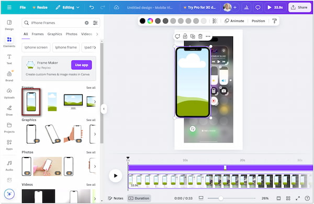The image size is (314, 204).
Task: Open the File menu
Action: [23, 7]
